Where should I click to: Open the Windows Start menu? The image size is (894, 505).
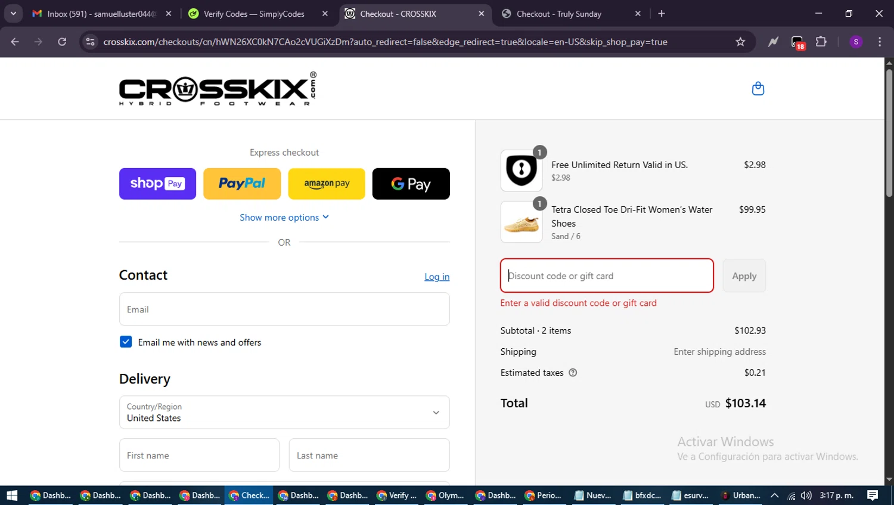[12, 495]
